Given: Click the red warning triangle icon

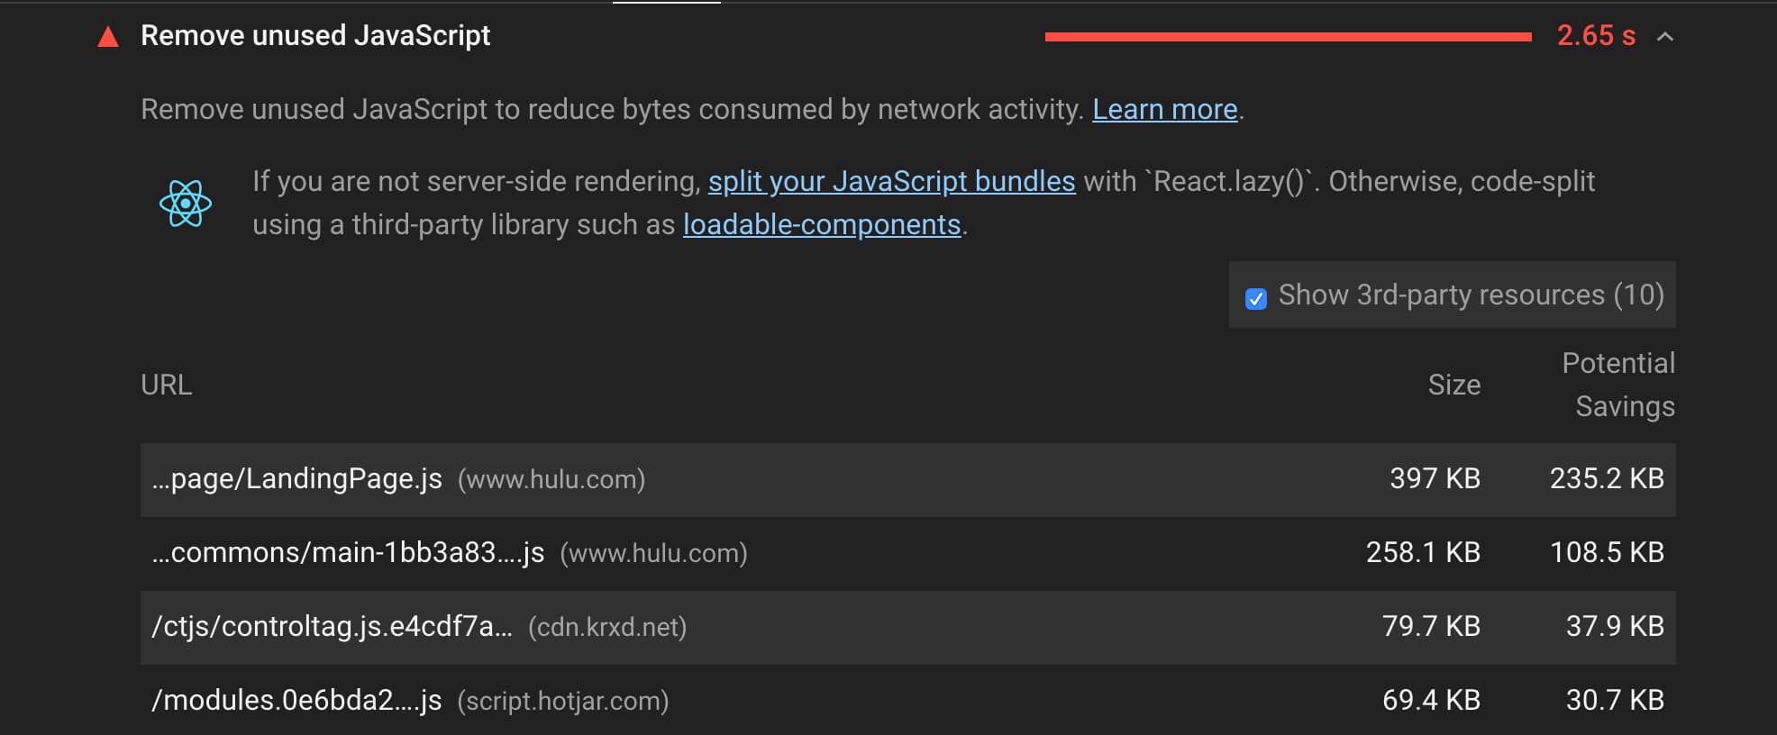Looking at the screenshot, I should click(108, 37).
